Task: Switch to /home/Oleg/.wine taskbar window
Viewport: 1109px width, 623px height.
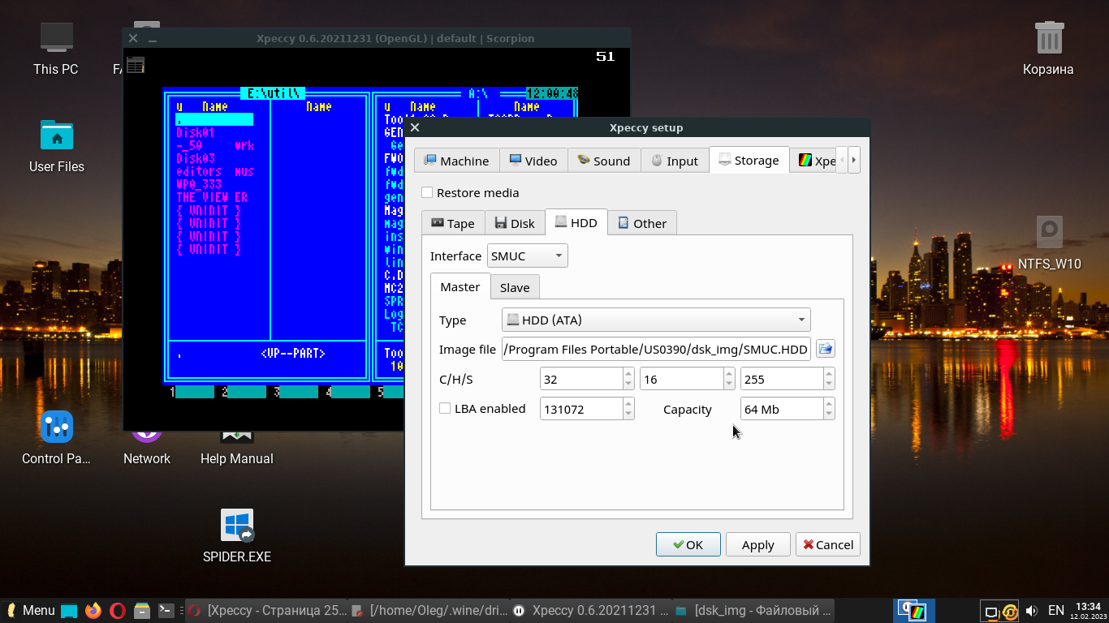Action: tap(429, 610)
